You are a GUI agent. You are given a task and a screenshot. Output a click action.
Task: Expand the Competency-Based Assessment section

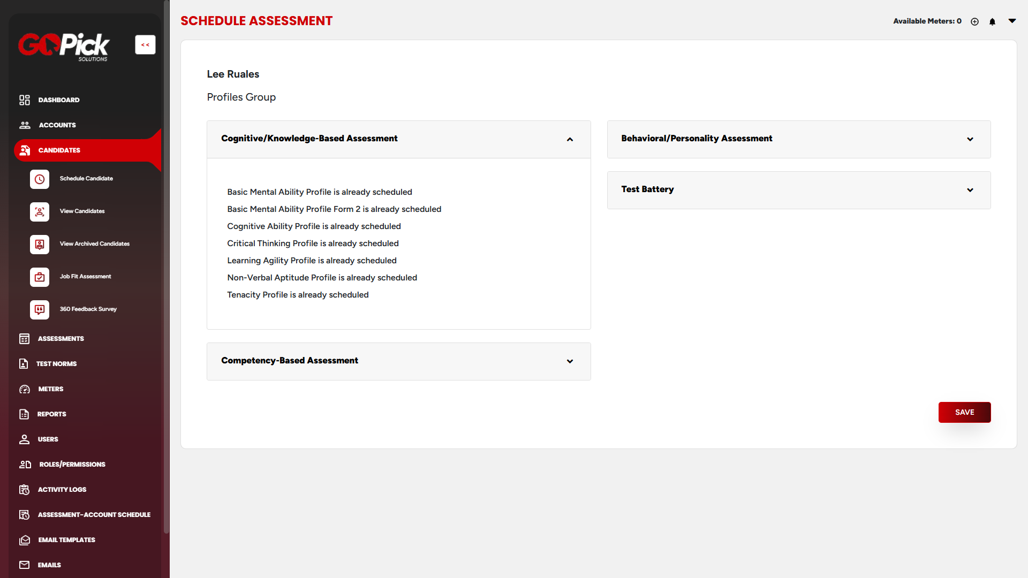(570, 362)
